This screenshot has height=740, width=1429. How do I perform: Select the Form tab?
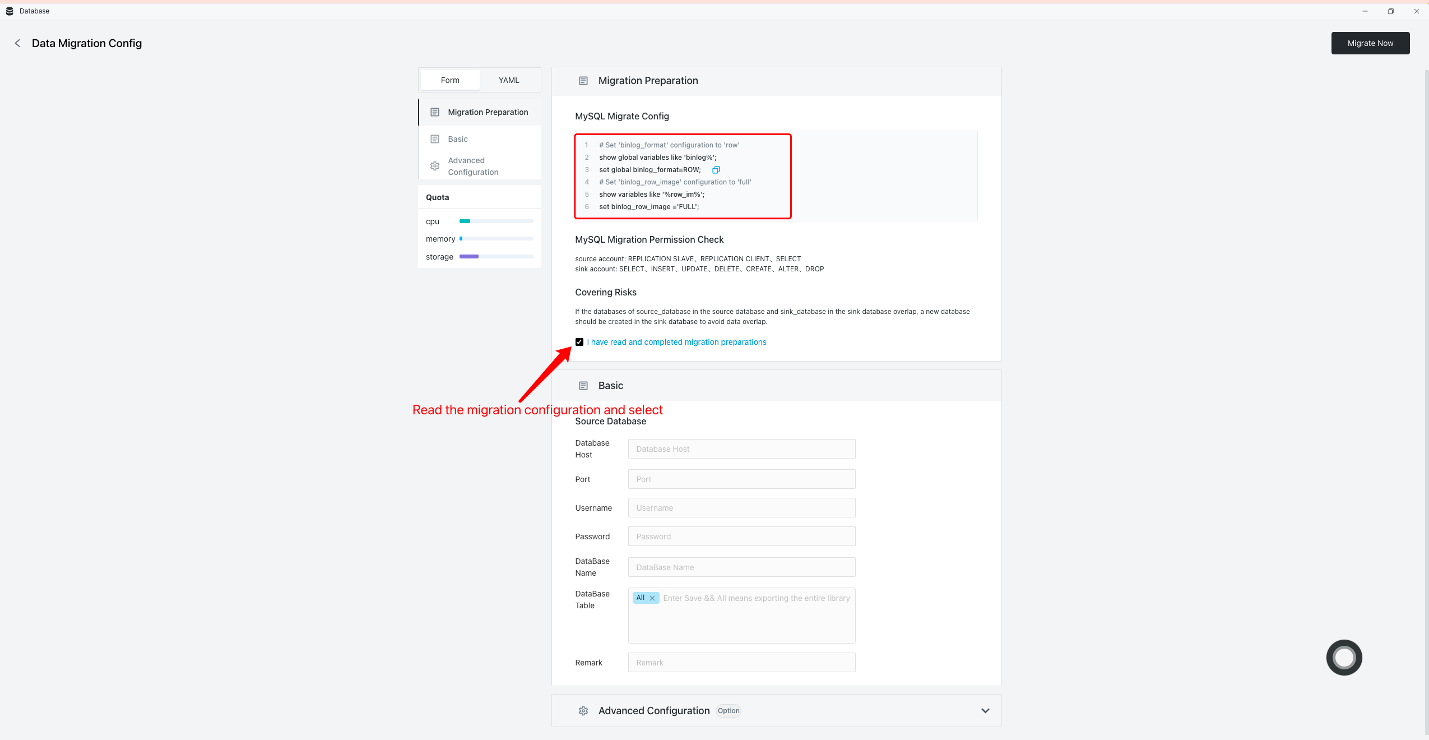450,80
